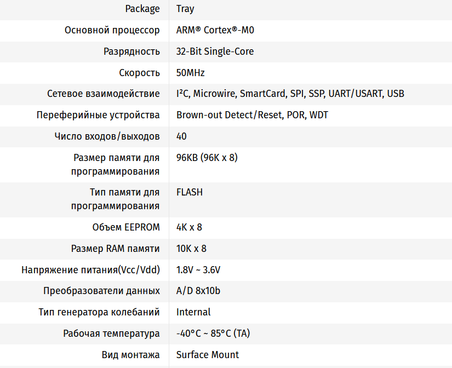Click the '1.8V ~ 3.6V' voltage value
Screen dimensions: 452x368
(x=198, y=270)
